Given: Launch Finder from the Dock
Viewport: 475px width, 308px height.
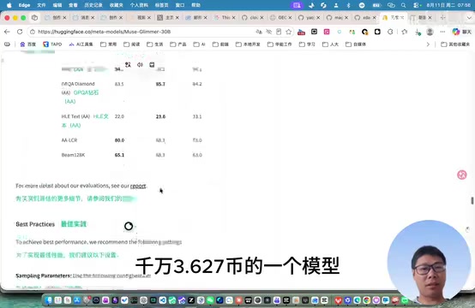Looking at the screenshot, I should click(49, 299).
